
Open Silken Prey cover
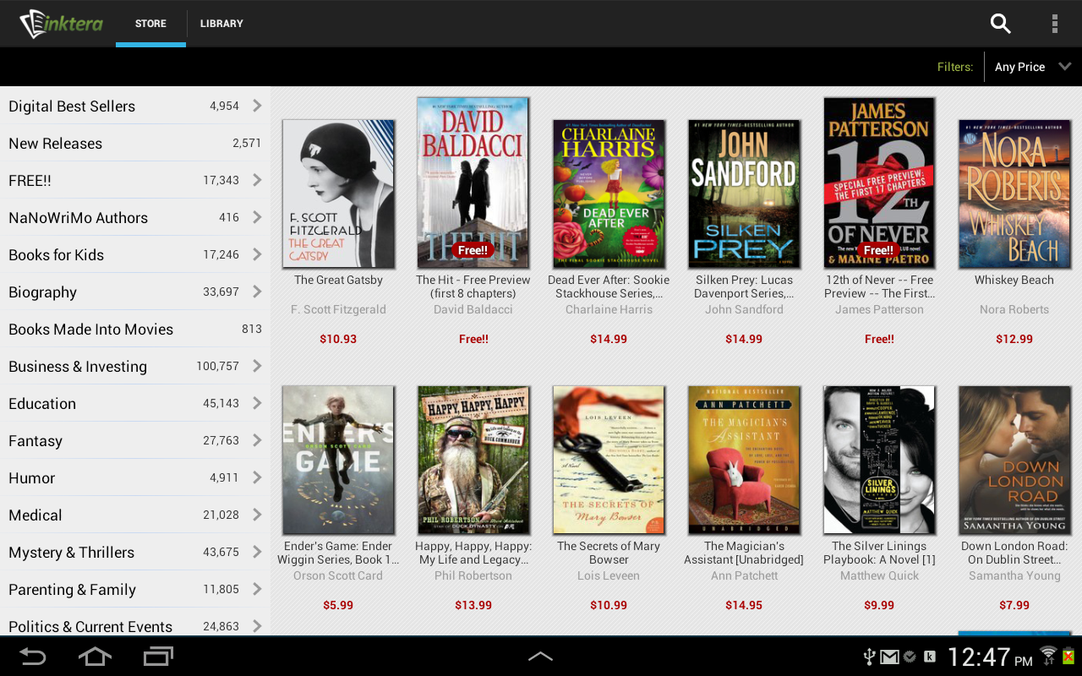pos(744,194)
